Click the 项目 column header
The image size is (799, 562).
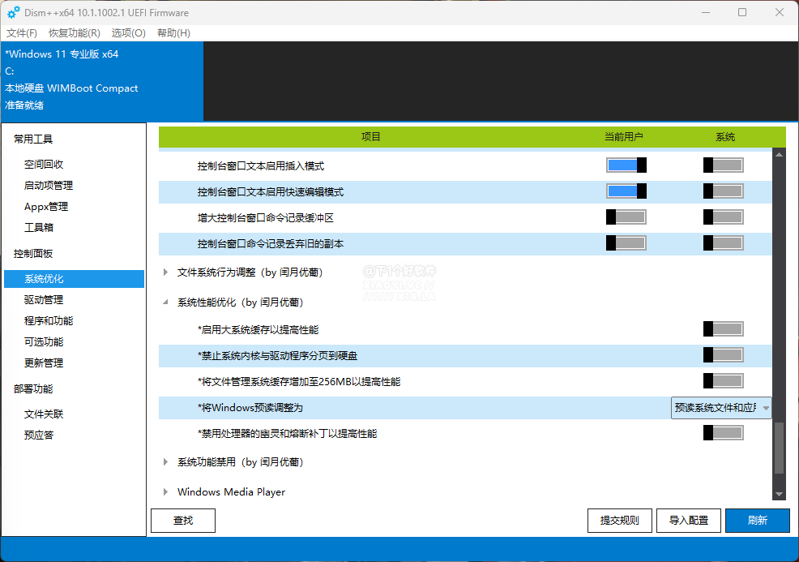point(371,137)
